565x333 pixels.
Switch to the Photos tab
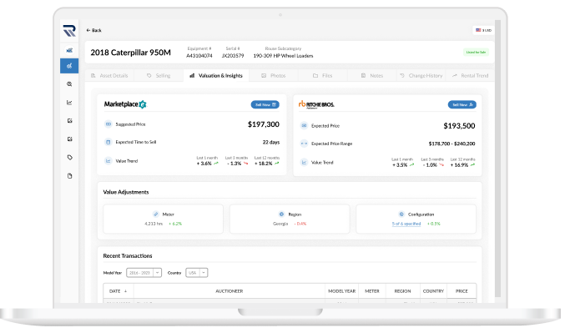pyautogui.click(x=274, y=76)
